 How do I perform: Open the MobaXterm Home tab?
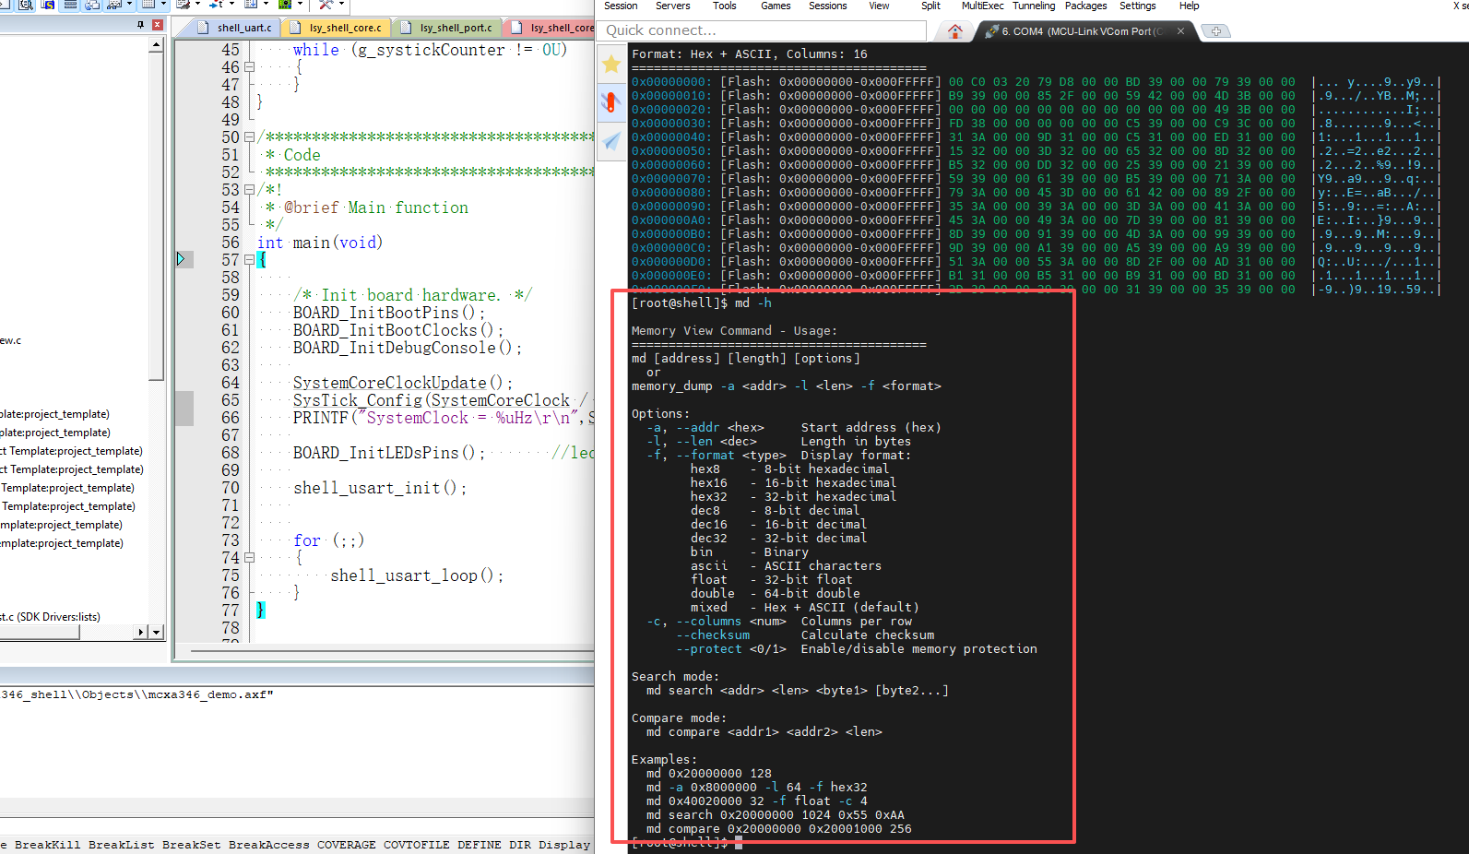coord(954,31)
